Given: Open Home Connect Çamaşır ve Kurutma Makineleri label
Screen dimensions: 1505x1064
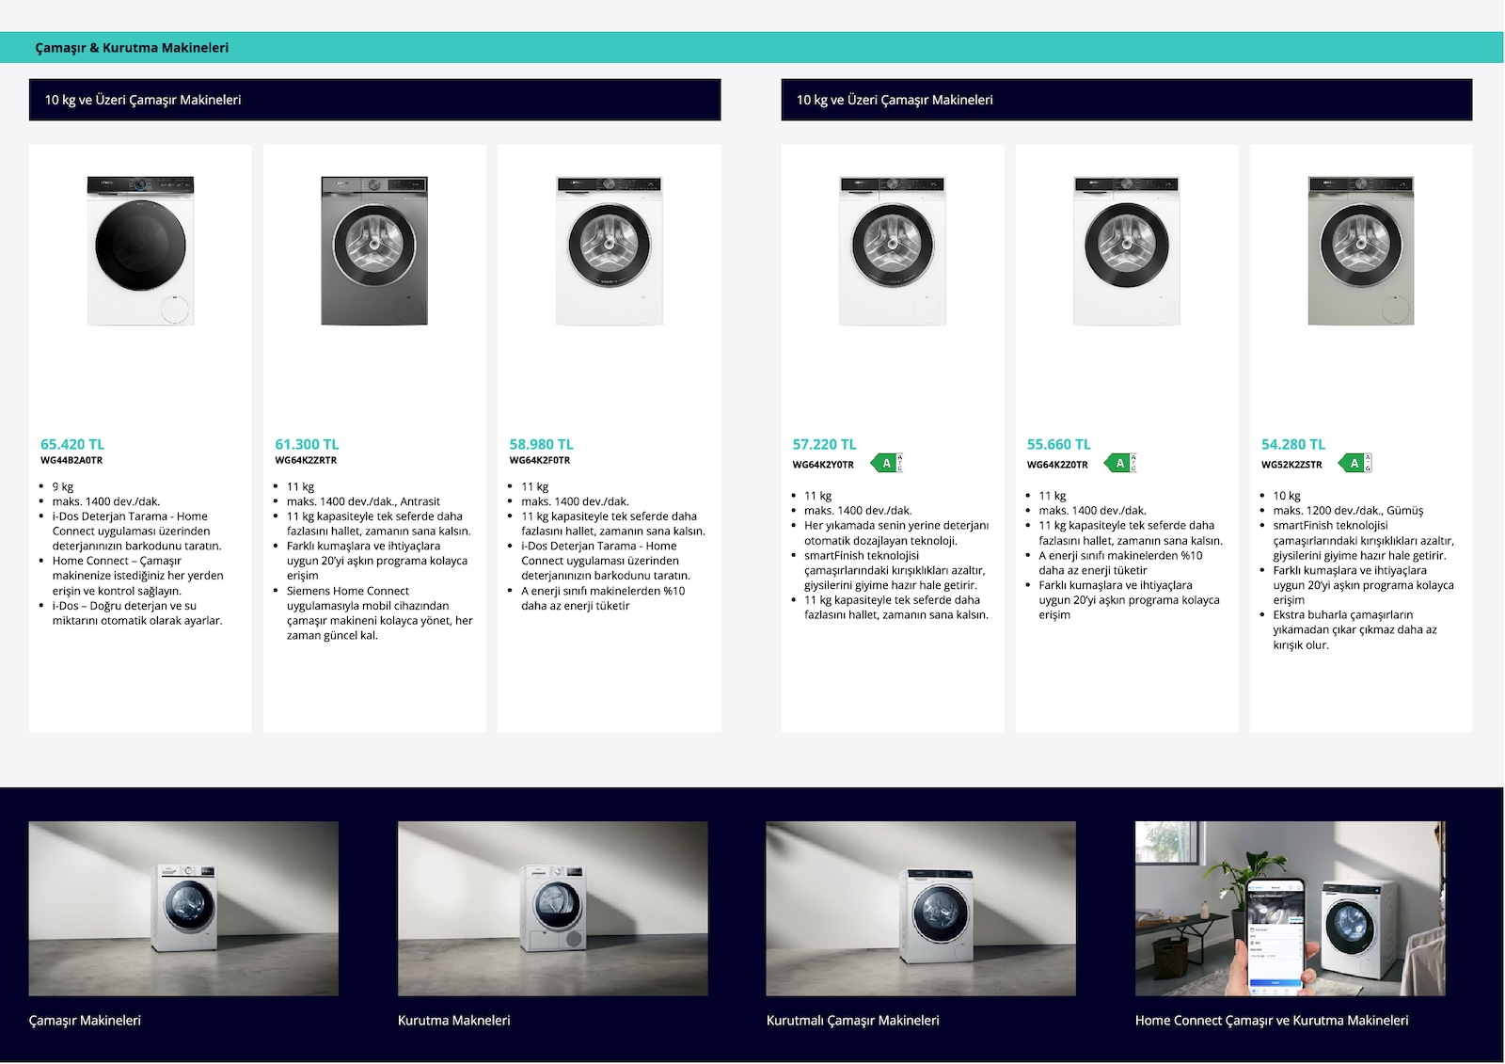Looking at the screenshot, I should click(x=1272, y=1021).
